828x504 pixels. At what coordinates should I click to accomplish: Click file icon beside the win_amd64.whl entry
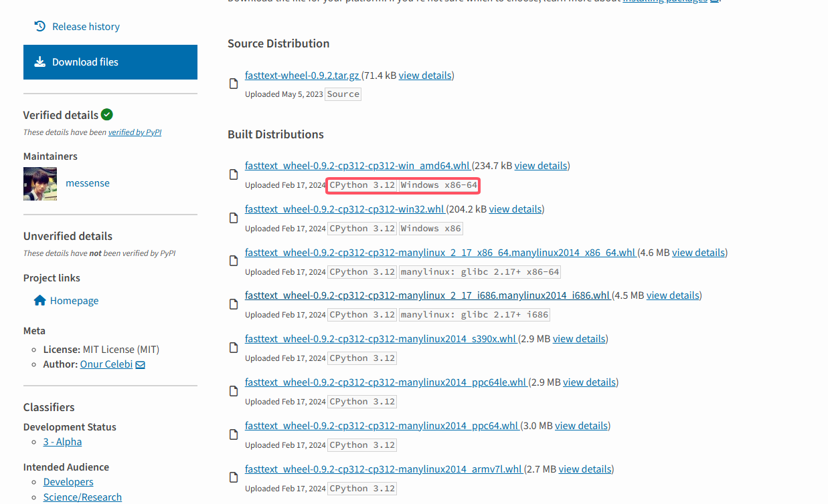tap(234, 174)
